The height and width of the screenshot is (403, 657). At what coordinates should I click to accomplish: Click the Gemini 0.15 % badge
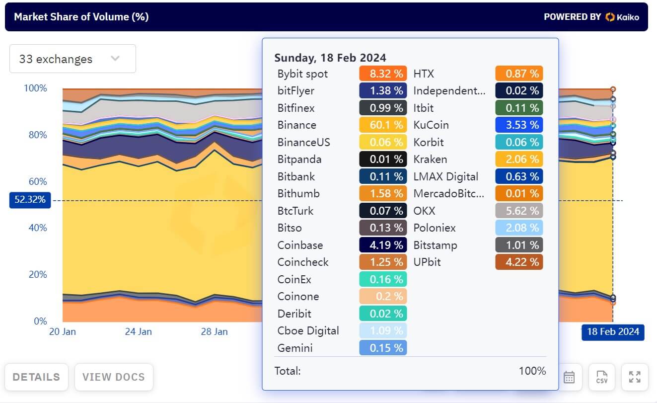click(383, 348)
